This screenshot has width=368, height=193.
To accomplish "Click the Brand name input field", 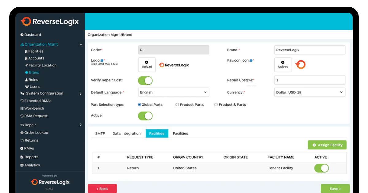I will (310, 50).
